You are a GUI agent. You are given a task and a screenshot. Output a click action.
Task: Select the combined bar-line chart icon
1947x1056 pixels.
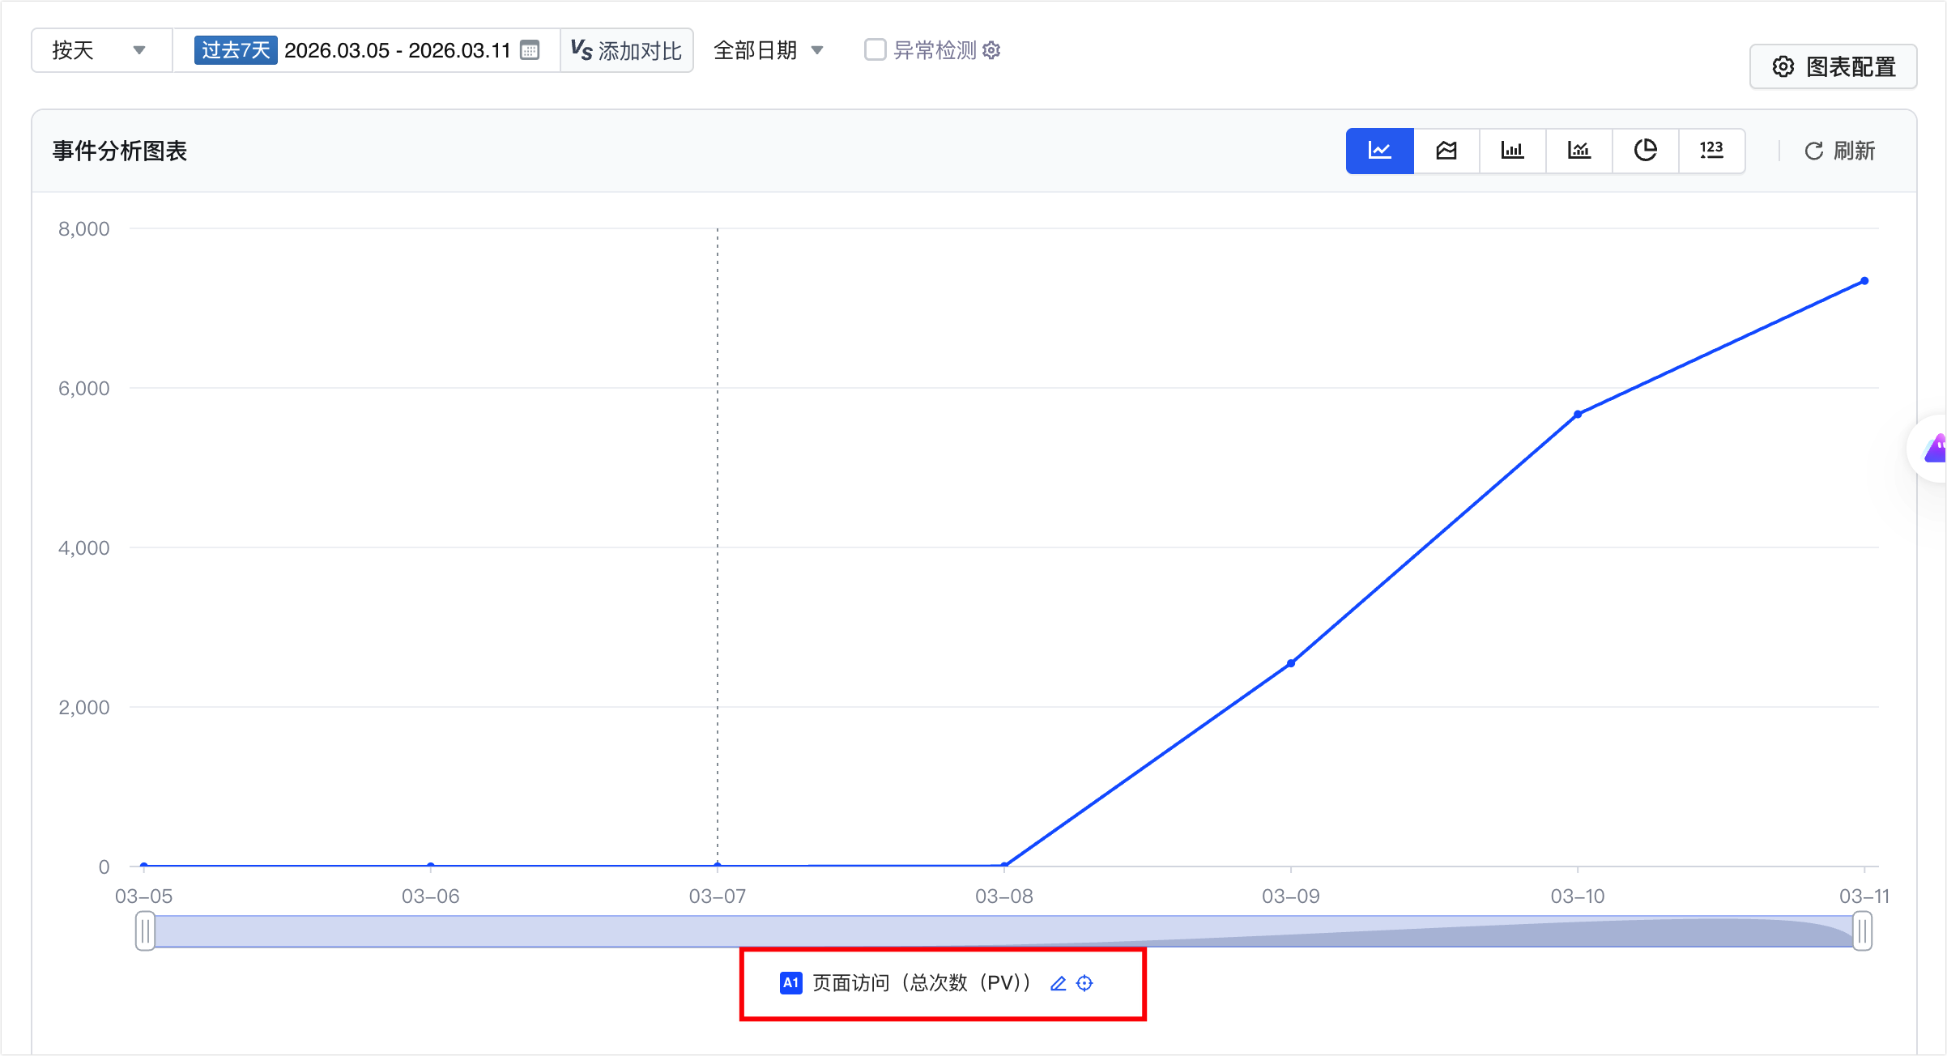[x=1578, y=151]
